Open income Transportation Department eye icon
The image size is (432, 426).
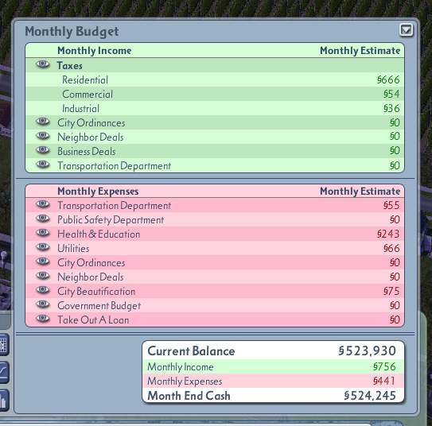[43, 165]
